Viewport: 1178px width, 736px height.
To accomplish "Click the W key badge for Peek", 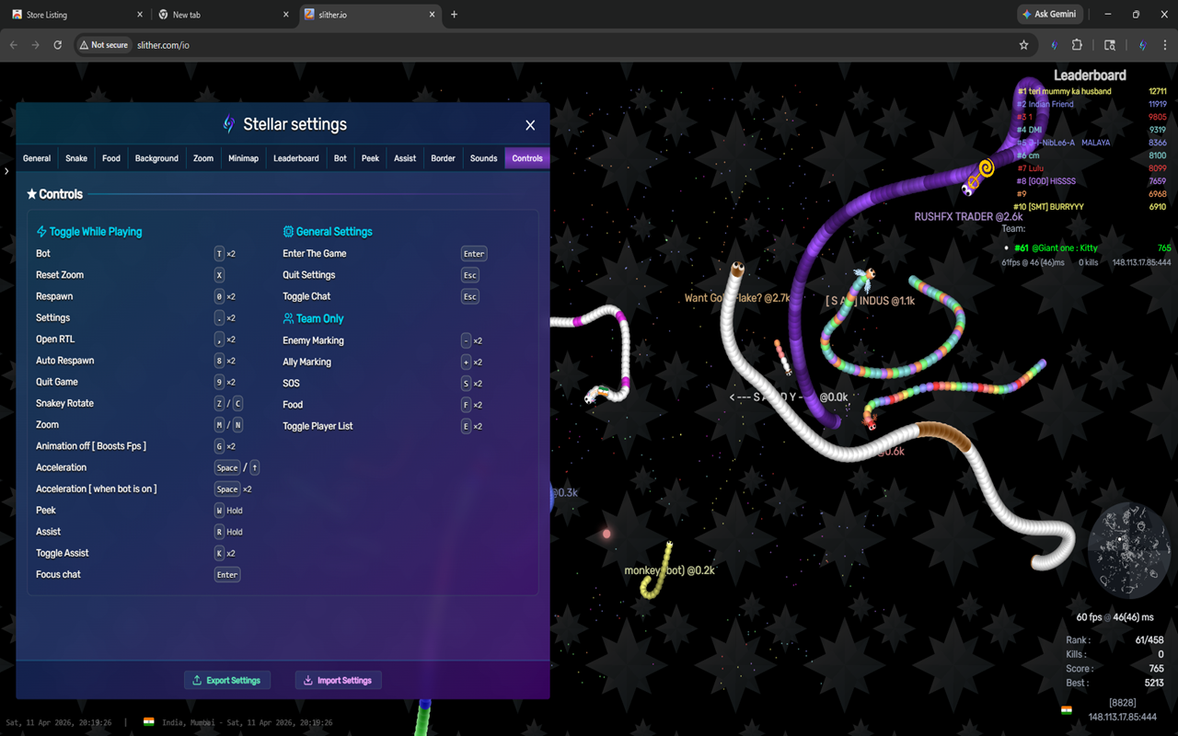I will click(x=219, y=511).
